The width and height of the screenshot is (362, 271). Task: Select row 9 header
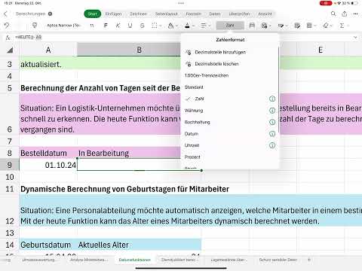(10, 165)
